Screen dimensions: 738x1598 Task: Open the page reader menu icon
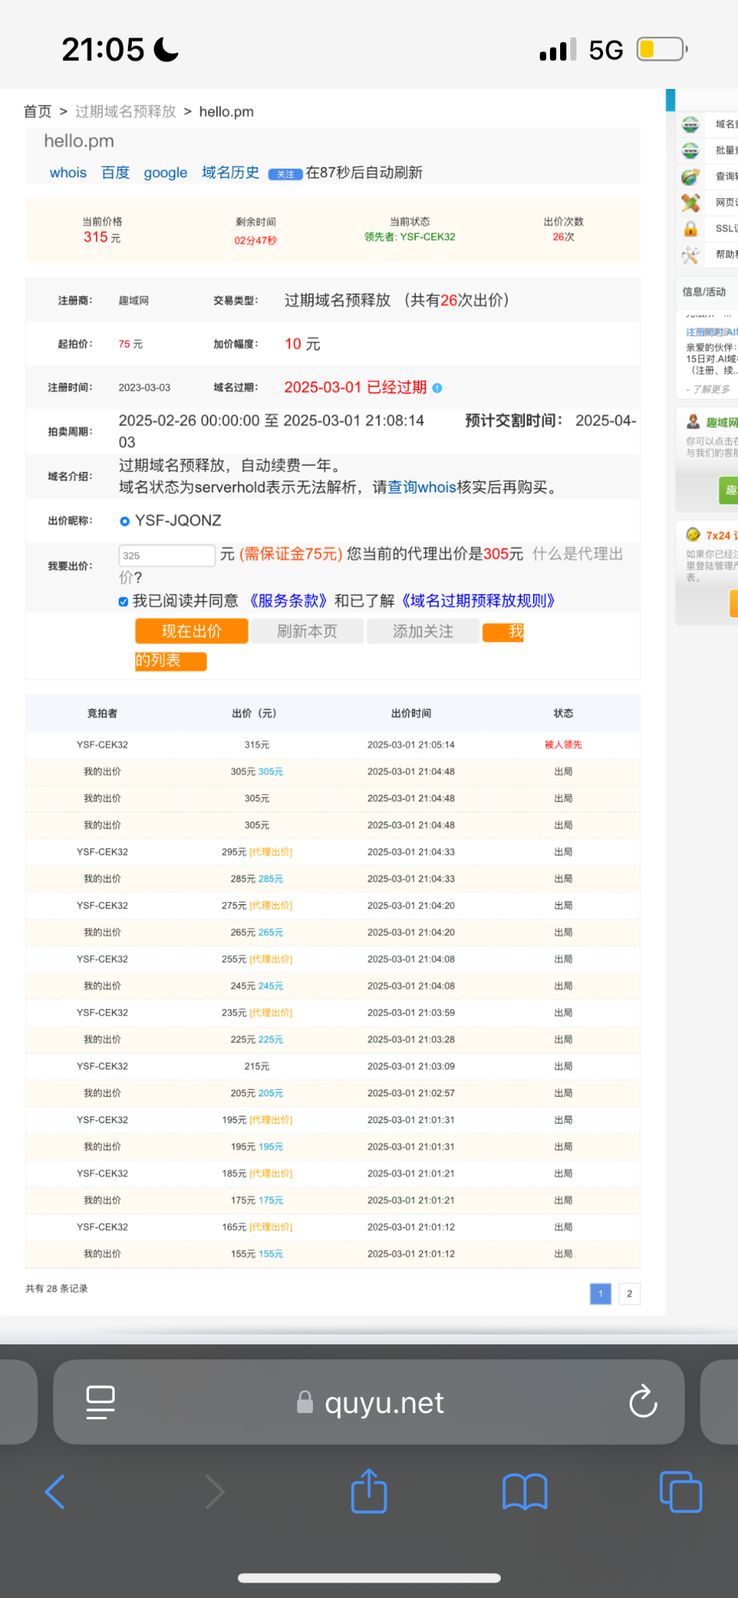(101, 1402)
